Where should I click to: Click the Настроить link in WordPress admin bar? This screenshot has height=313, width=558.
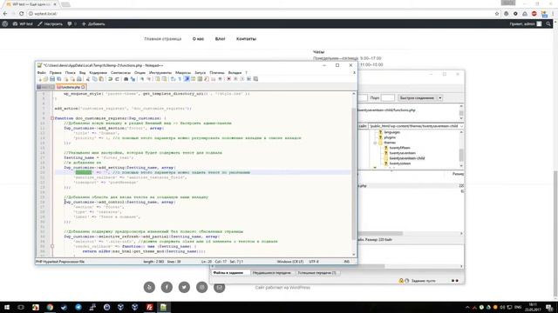click(51, 23)
